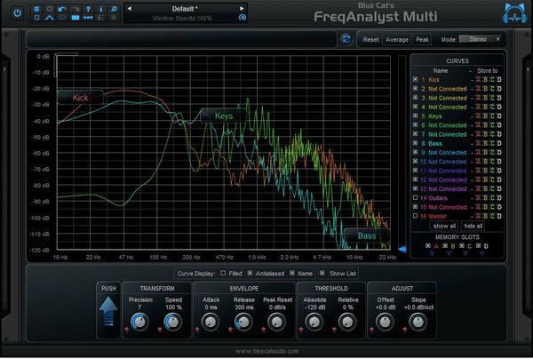Toggle memory slot A checkbox
Screen dimensions: 533x359
tap(428, 246)
